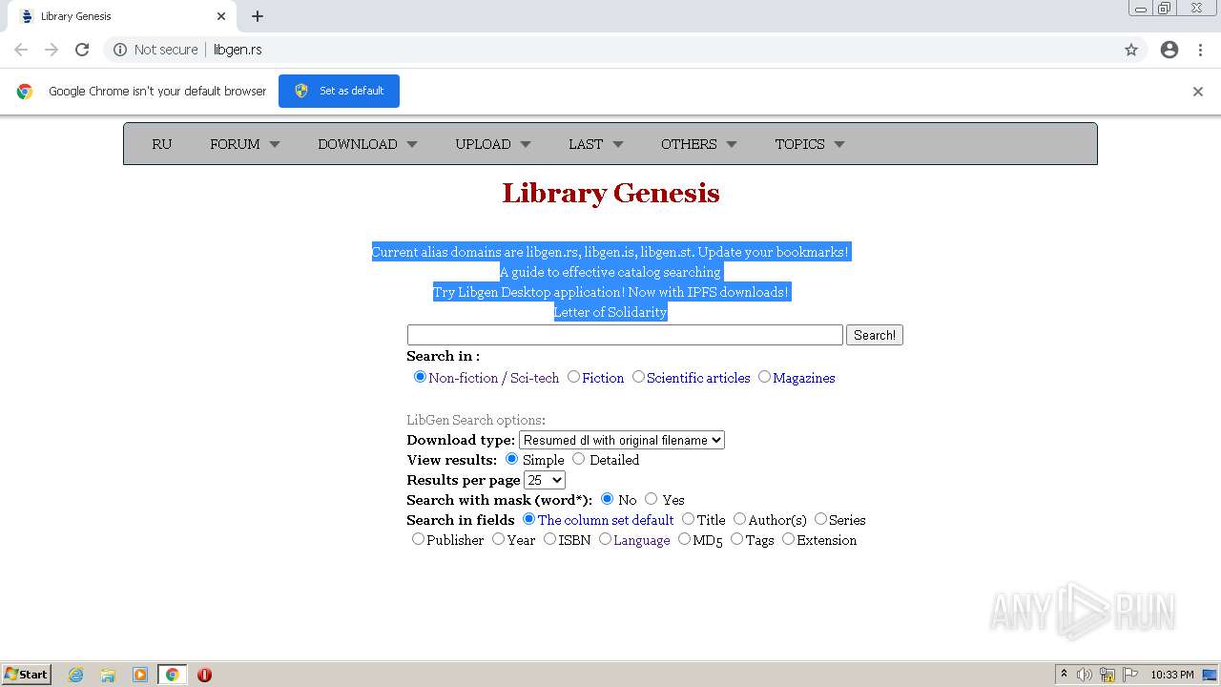Open the Libgen Desktop application link
This screenshot has width=1221, height=687.
pos(611,292)
